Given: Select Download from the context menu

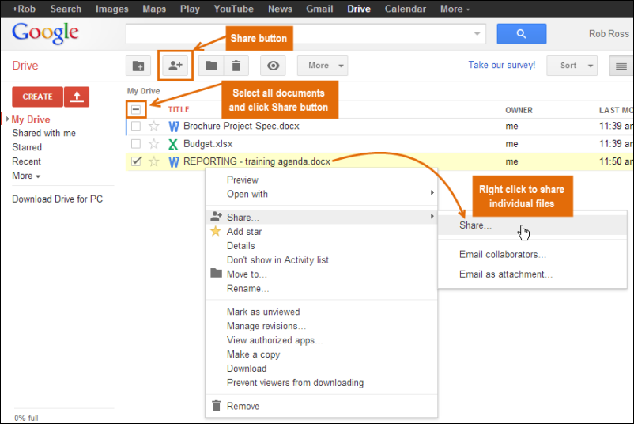Looking at the screenshot, I should coord(247,368).
